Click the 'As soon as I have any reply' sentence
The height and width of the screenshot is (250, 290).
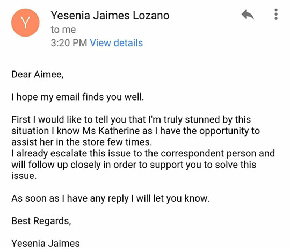[x=111, y=198]
